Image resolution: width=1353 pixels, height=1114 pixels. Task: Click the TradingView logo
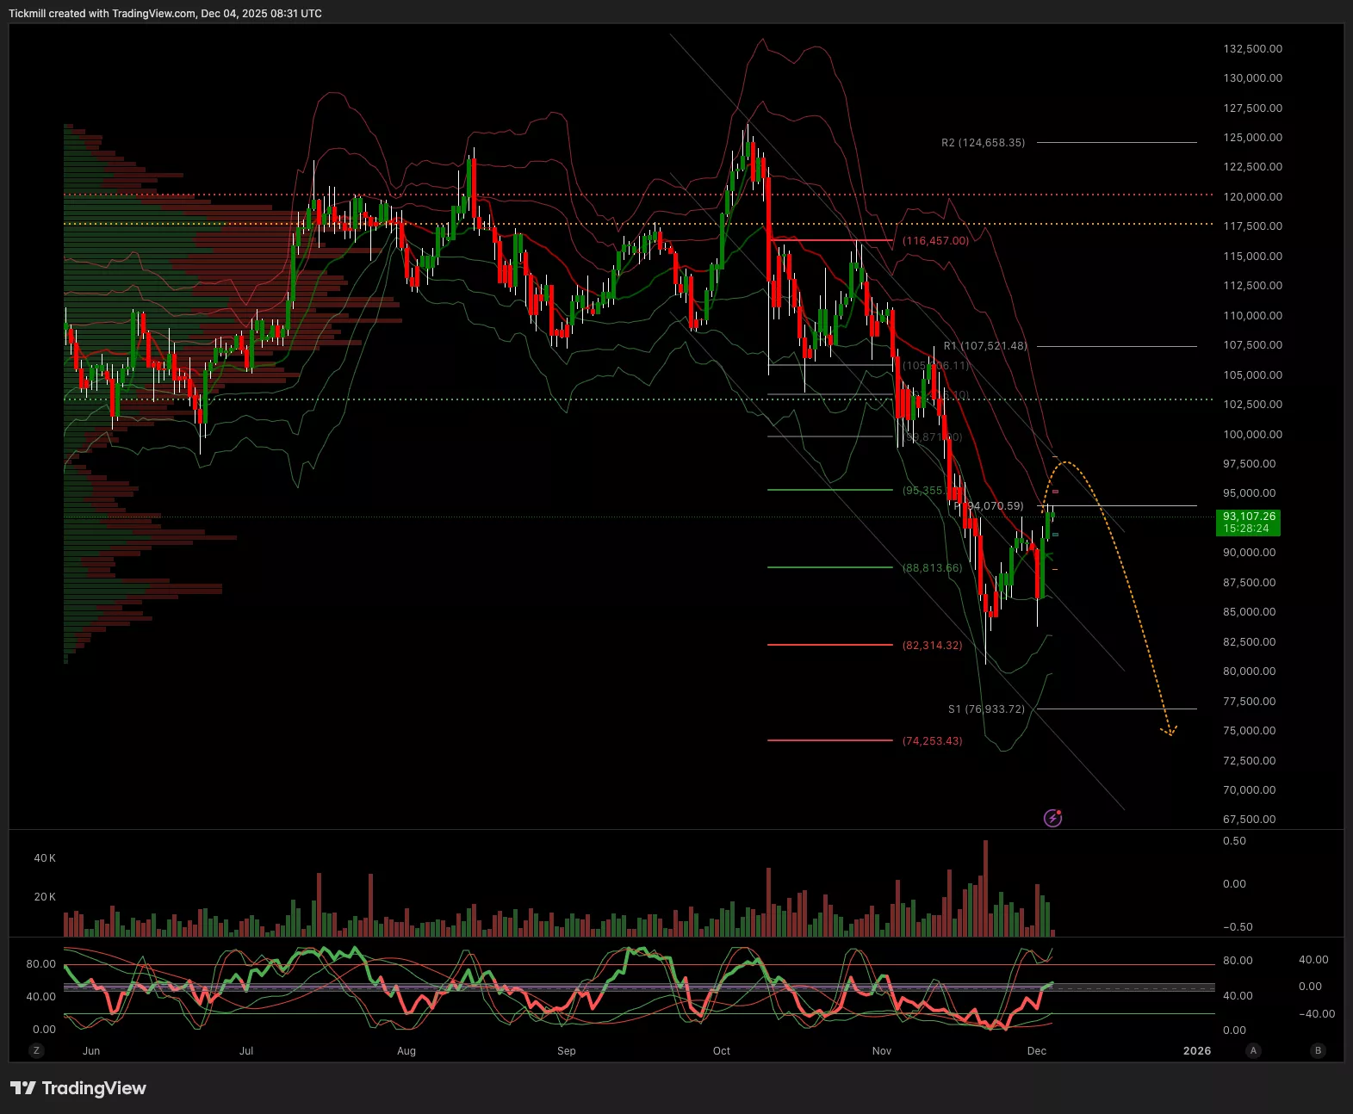(78, 1088)
